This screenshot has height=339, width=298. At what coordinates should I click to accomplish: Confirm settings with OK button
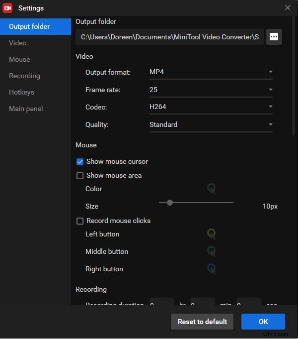click(263, 322)
